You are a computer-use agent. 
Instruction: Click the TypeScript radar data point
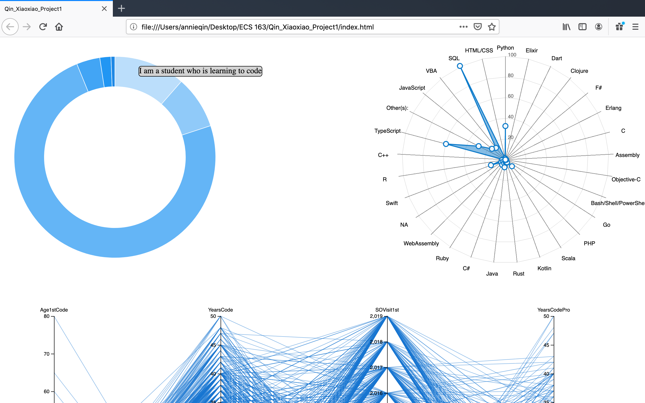pyautogui.click(x=446, y=144)
